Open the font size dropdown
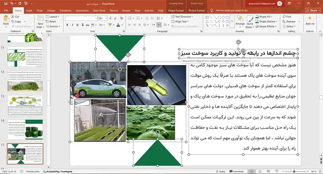Image resolution: width=323 pixels, height=174 pixels. [106, 18]
